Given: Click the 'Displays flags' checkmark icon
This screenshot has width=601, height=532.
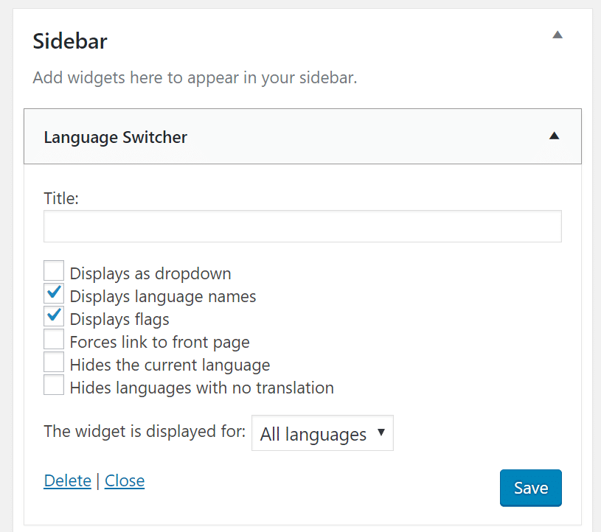Looking at the screenshot, I should (x=53, y=315).
